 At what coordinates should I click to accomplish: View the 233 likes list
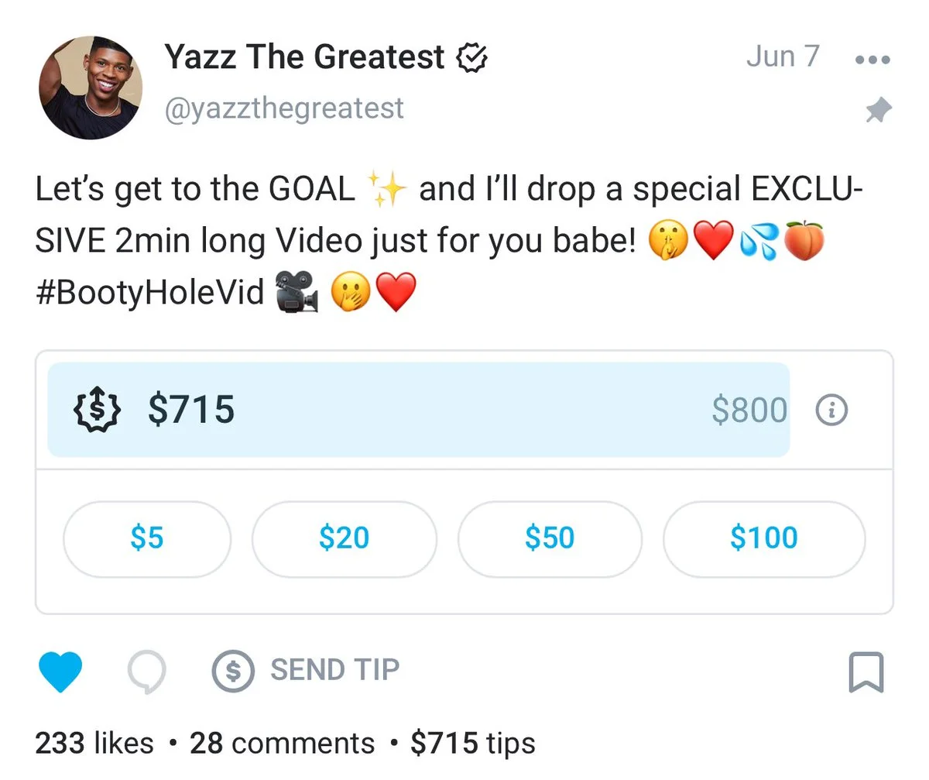tap(93, 743)
